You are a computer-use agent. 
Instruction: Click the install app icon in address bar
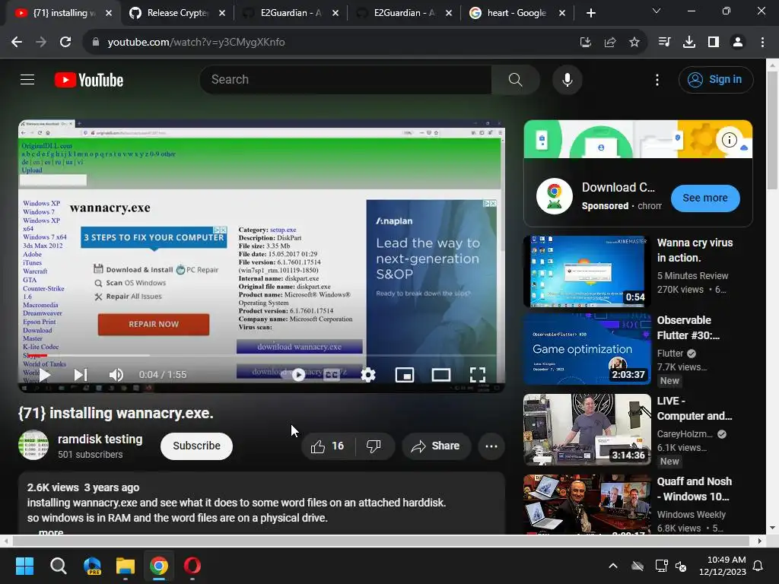point(586,43)
